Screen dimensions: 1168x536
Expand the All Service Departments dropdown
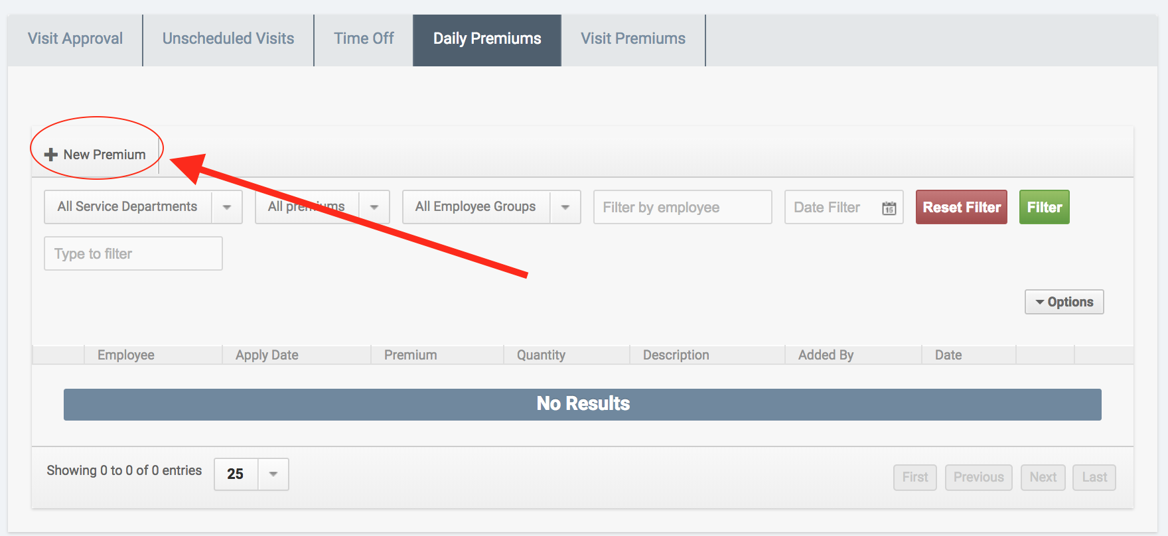coord(227,207)
